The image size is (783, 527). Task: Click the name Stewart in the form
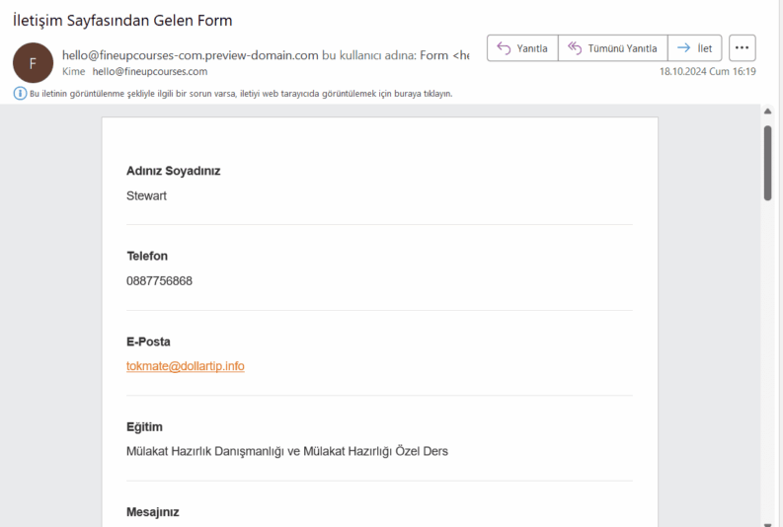[x=146, y=195]
